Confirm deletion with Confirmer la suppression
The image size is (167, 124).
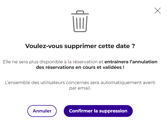click(98, 111)
